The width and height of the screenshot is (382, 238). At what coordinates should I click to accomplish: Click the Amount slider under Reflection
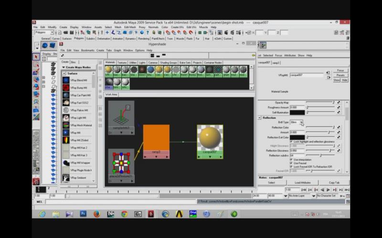coord(320,132)
